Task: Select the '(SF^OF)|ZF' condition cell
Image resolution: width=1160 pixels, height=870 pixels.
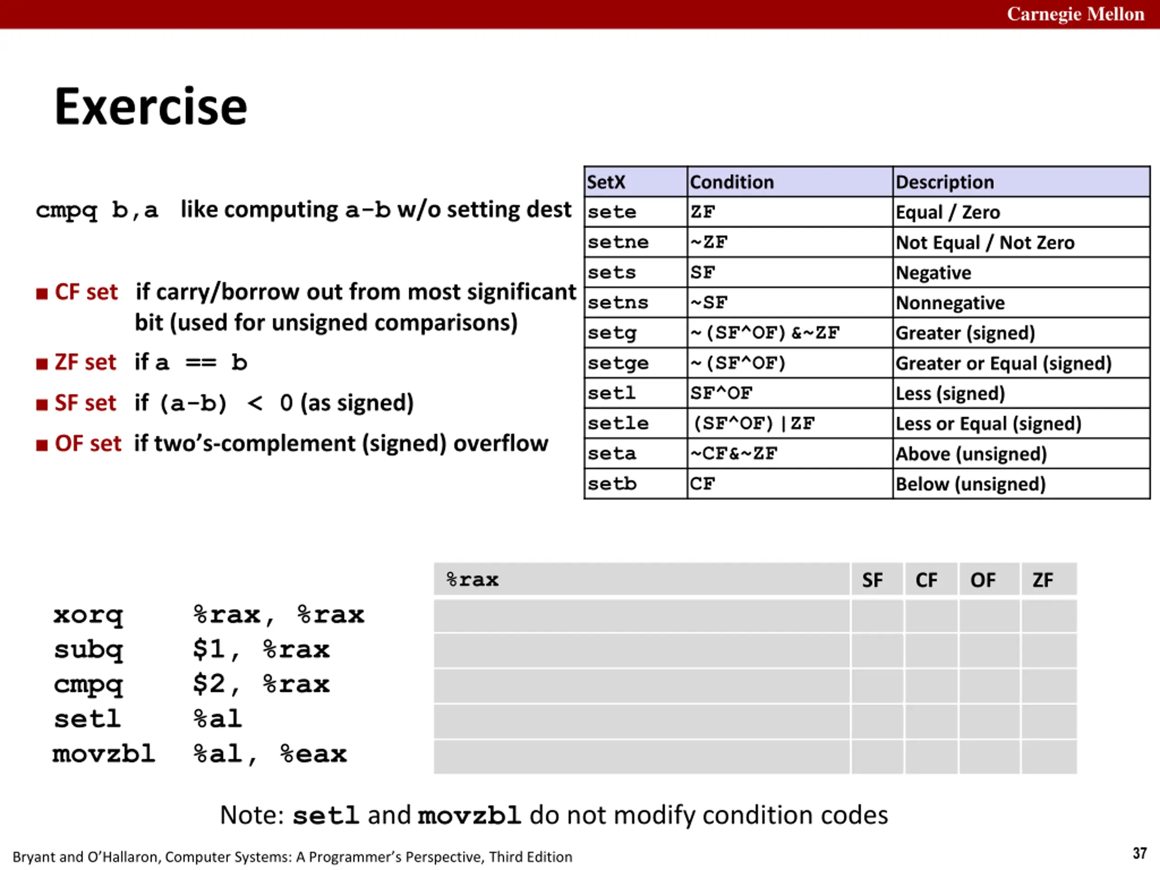Action: pyautogui.click(x=789, y=423)
